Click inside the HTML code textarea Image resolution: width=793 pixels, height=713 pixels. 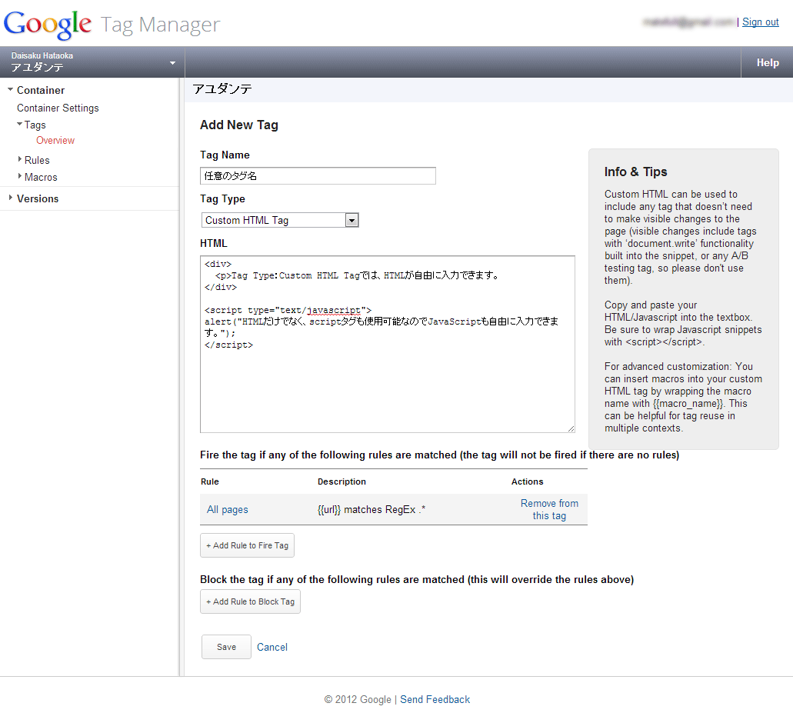click(x=387, y=385)
